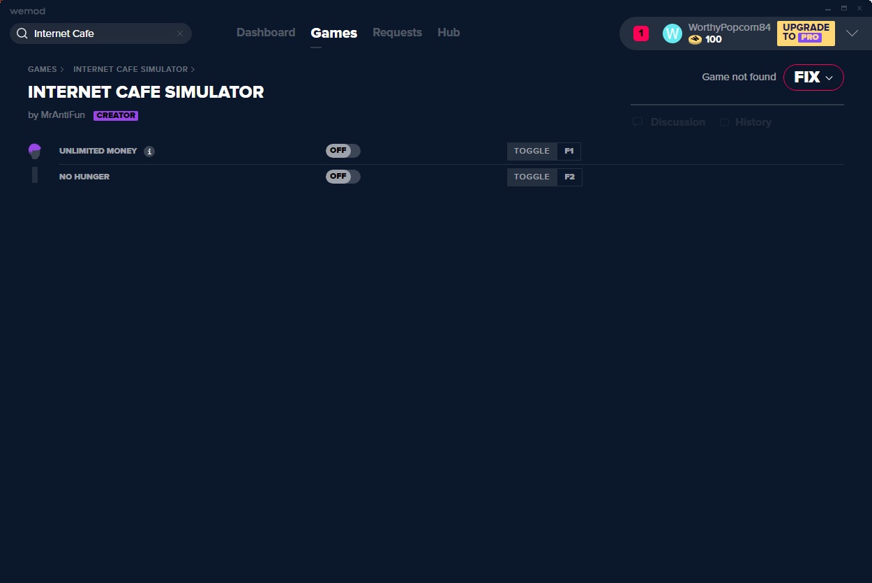The width and height of the screenshot is (872, 583).
Task: Click the F1 hotkey box
Action: [569, 151]
